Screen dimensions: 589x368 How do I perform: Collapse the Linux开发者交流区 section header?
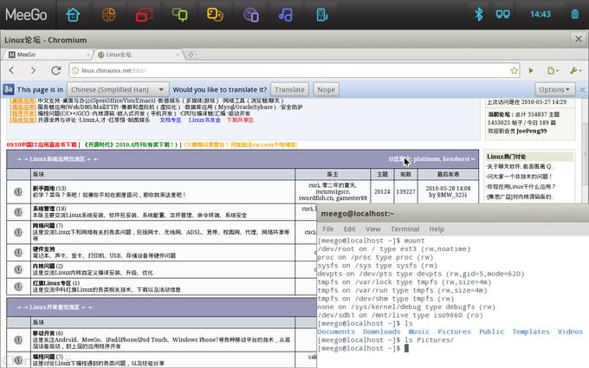[161, 307]
